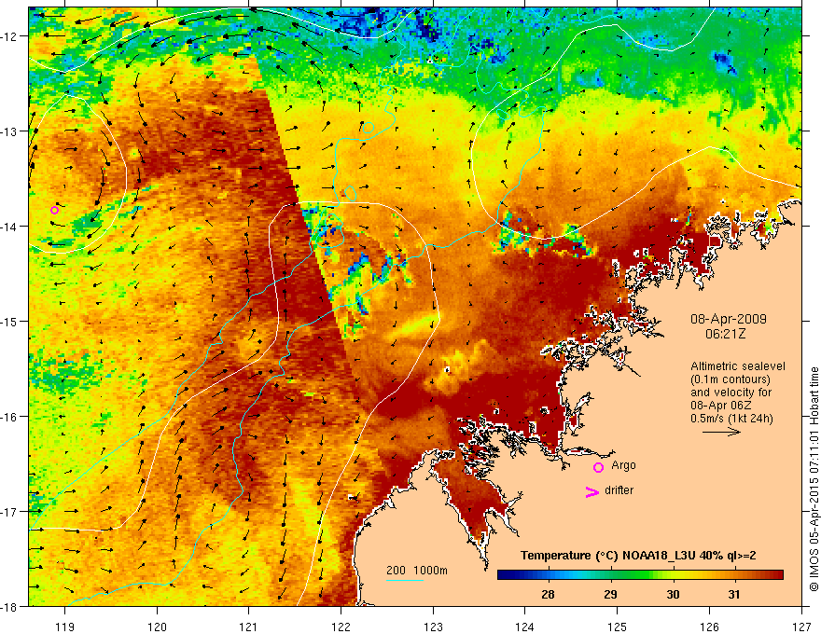Click the Argo float marker near 119E 14S
Image resolution: width=821 pixels, height=634 pixels.
54,211
